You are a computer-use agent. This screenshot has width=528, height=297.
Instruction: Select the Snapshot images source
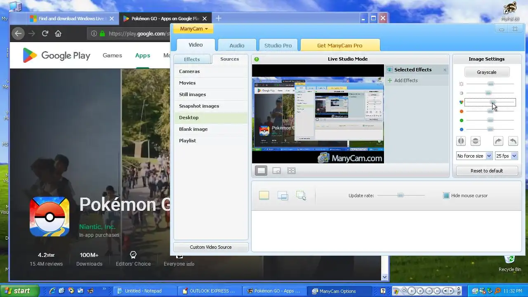pyautogui.click(x=211, y=106)
